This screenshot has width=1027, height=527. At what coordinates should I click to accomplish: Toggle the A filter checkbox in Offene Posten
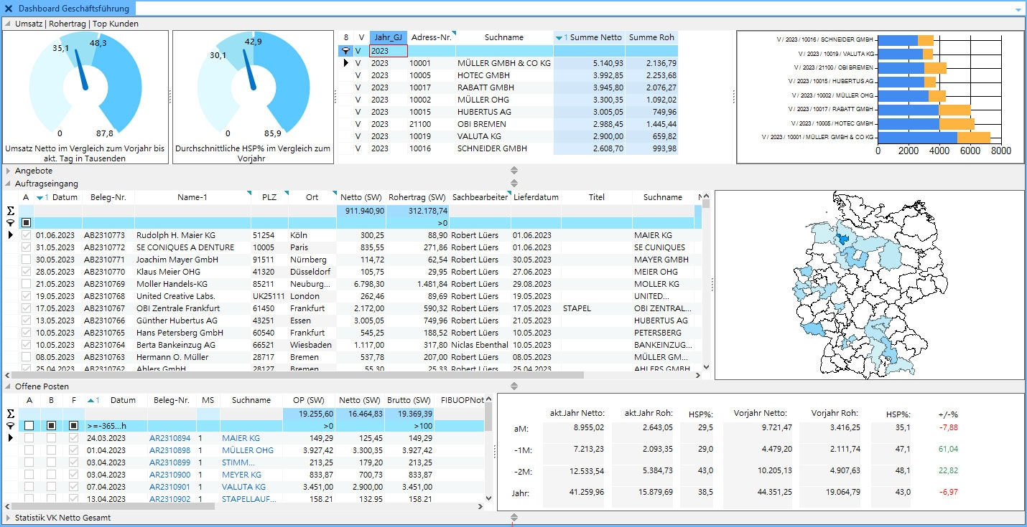point(29,426)
